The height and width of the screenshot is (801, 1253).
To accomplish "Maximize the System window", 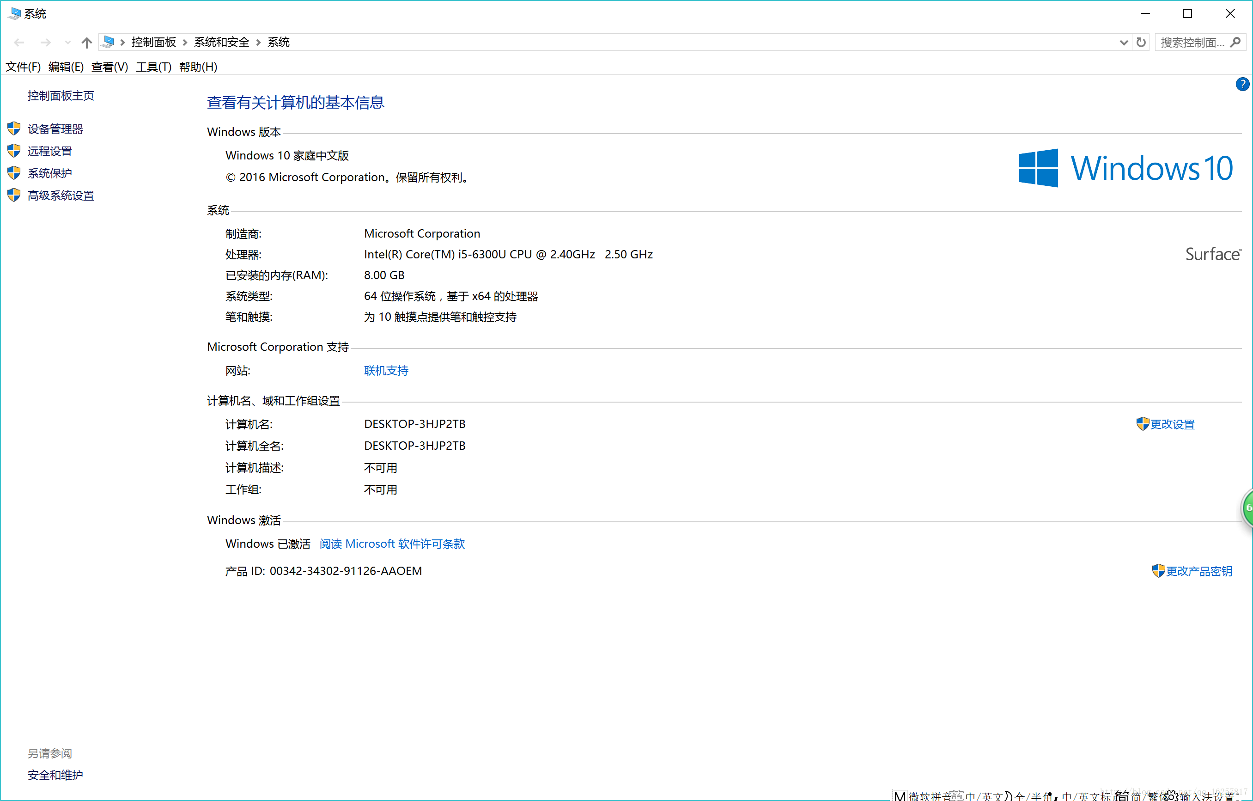I will pyautogui.click(x=1187, y=13).
